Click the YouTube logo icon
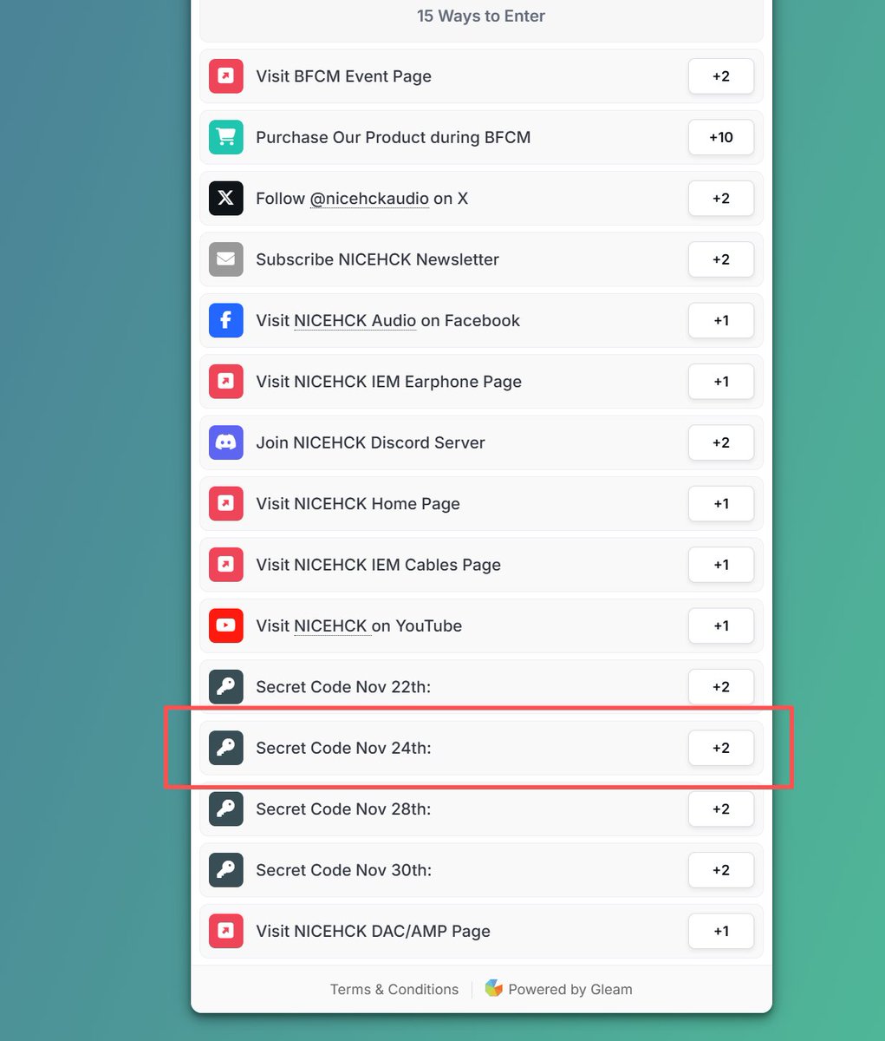The width and height of the screenshot is (885, 1041). coord(226,625)
